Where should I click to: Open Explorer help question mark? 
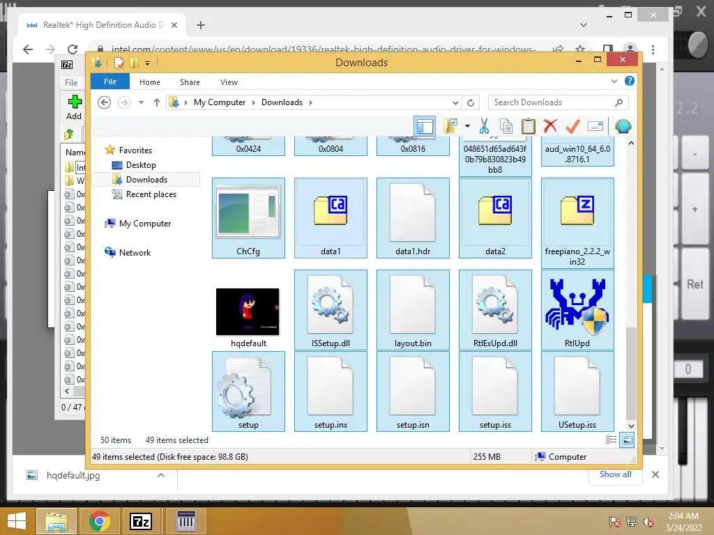click(x=630, y=81)
